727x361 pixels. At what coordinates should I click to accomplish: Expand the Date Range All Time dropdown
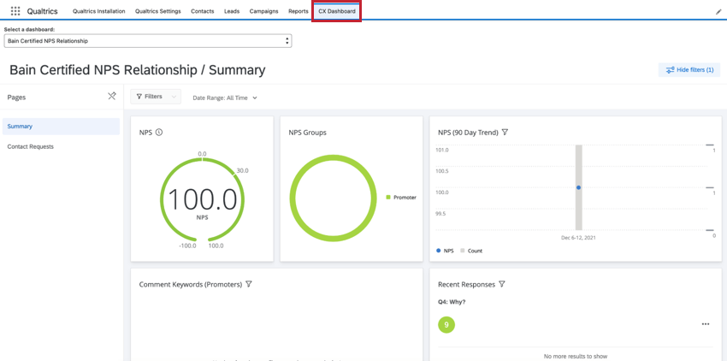(x=225, y=98)
